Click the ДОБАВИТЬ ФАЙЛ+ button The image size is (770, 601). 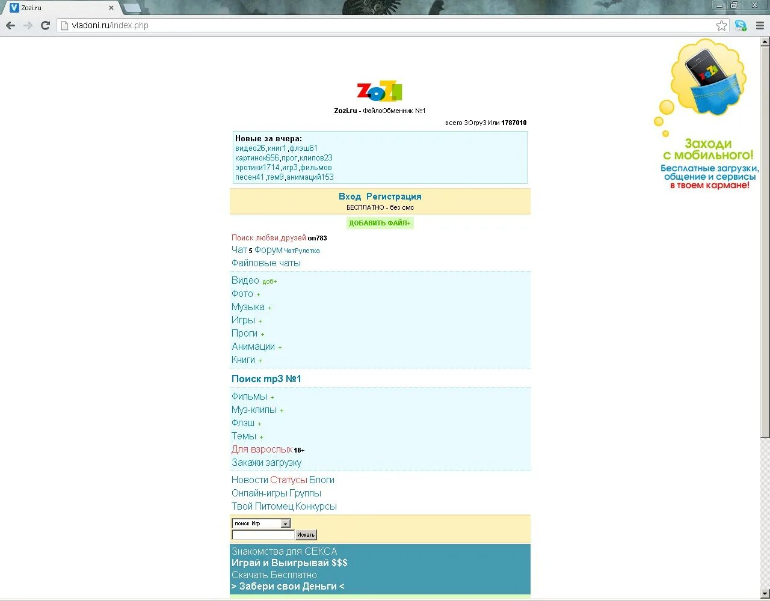[380, 223]
